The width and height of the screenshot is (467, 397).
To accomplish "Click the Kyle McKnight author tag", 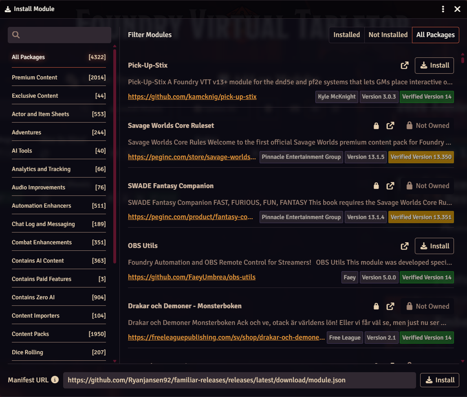I will coord(337,97).
